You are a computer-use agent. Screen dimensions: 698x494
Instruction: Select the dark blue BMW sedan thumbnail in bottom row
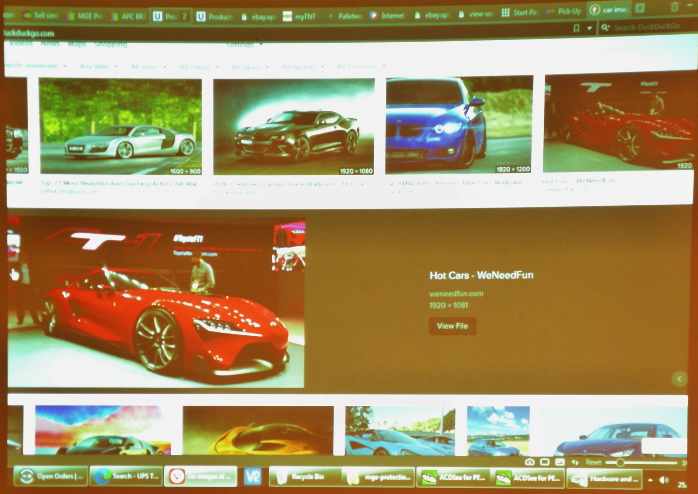tap(614, 431)
